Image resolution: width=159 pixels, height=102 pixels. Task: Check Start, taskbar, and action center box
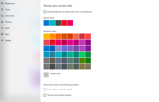point(45,90)
